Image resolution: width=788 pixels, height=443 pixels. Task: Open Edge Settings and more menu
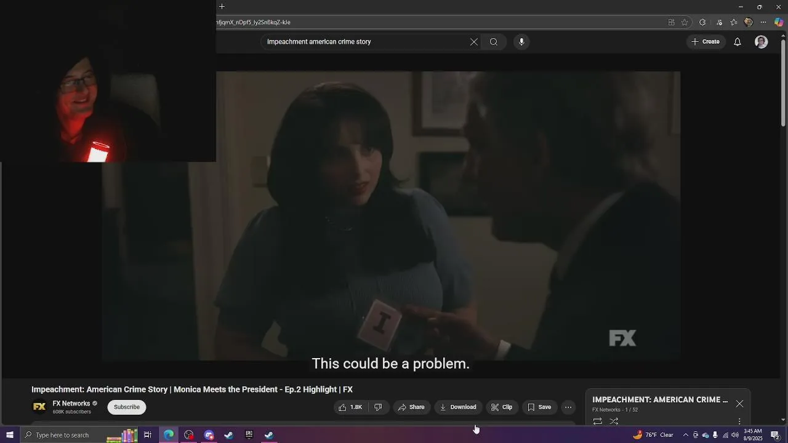coord(763,22)
